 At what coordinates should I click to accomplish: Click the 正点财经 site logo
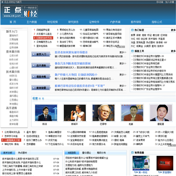(x=20, y=12)
